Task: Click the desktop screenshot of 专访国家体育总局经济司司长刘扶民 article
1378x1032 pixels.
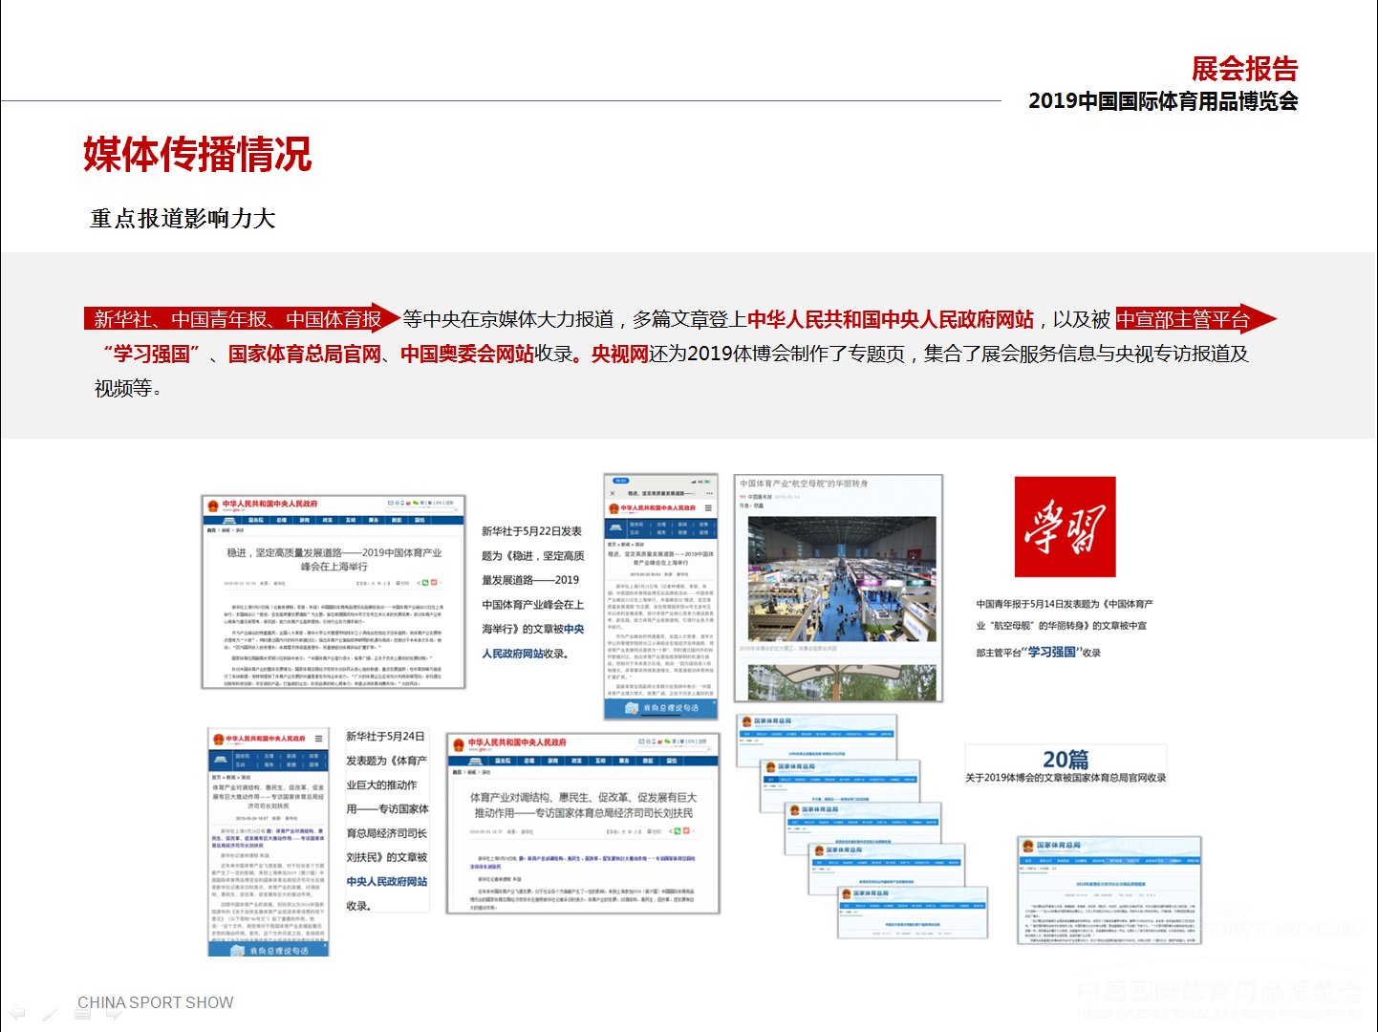Action: pos(583,824)
